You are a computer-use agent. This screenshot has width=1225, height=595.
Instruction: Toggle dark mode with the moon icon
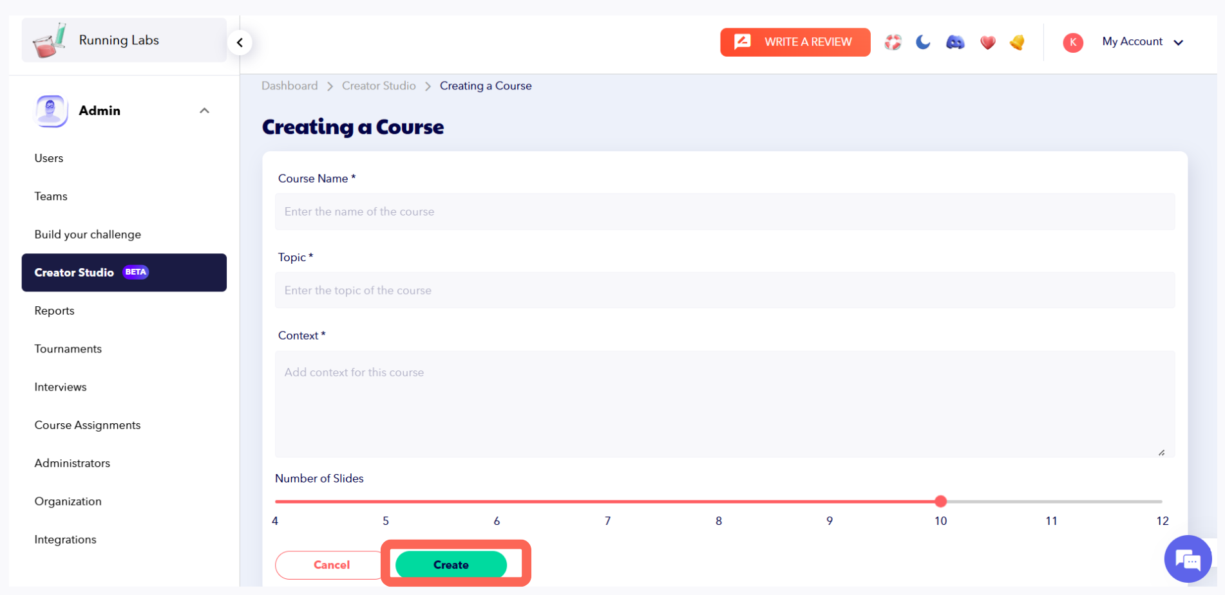923,42
